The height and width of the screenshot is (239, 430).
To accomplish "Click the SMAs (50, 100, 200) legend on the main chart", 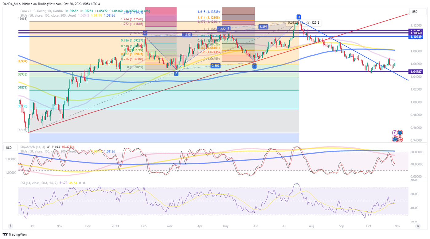I will coord(46,15).
